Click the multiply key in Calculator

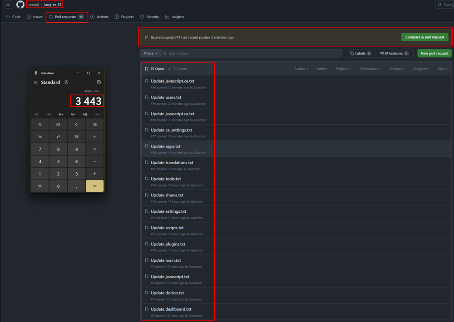coord(95,149)
